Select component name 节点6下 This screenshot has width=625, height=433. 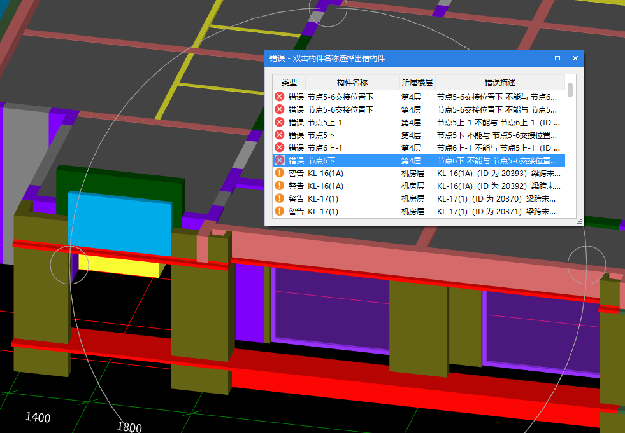click(x=321, y=160)
